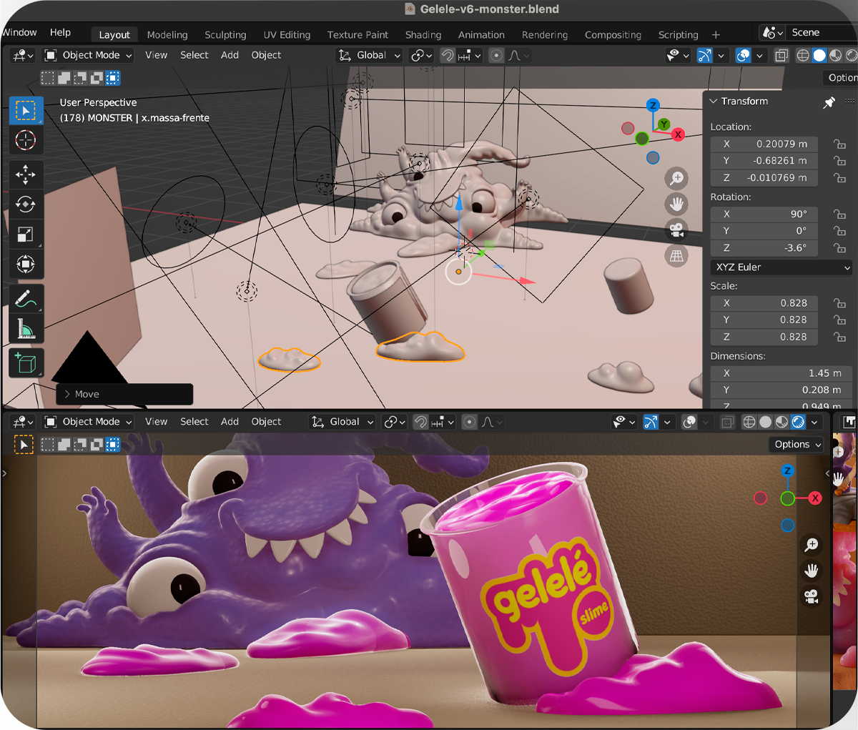The height and width of the screenshot is (730, 858).
Task: Click the Location X value field
Action: pos(764,144)
